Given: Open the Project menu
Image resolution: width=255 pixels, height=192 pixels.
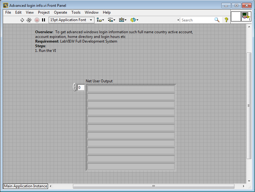Looking at the screenshot, I should pyautogui.click(x=44, y=12).
